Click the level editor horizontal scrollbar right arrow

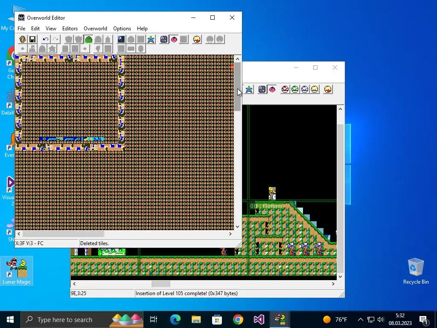(333, 284)
